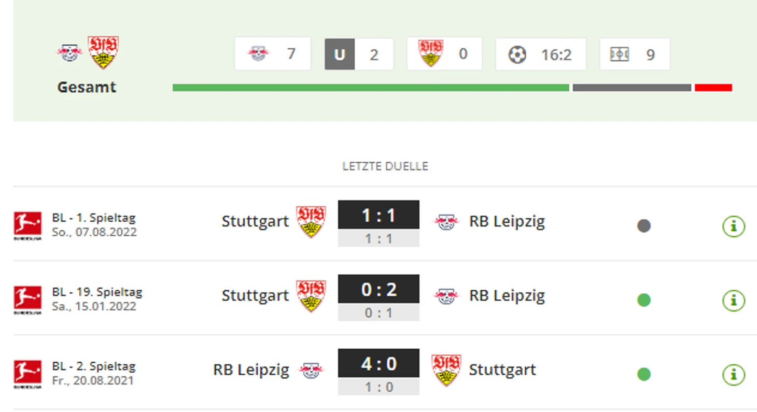The height and width of the screenshot is (412, 757).
Task: Click the pitch icon next to 9 matches
Action: pos(620,54)
